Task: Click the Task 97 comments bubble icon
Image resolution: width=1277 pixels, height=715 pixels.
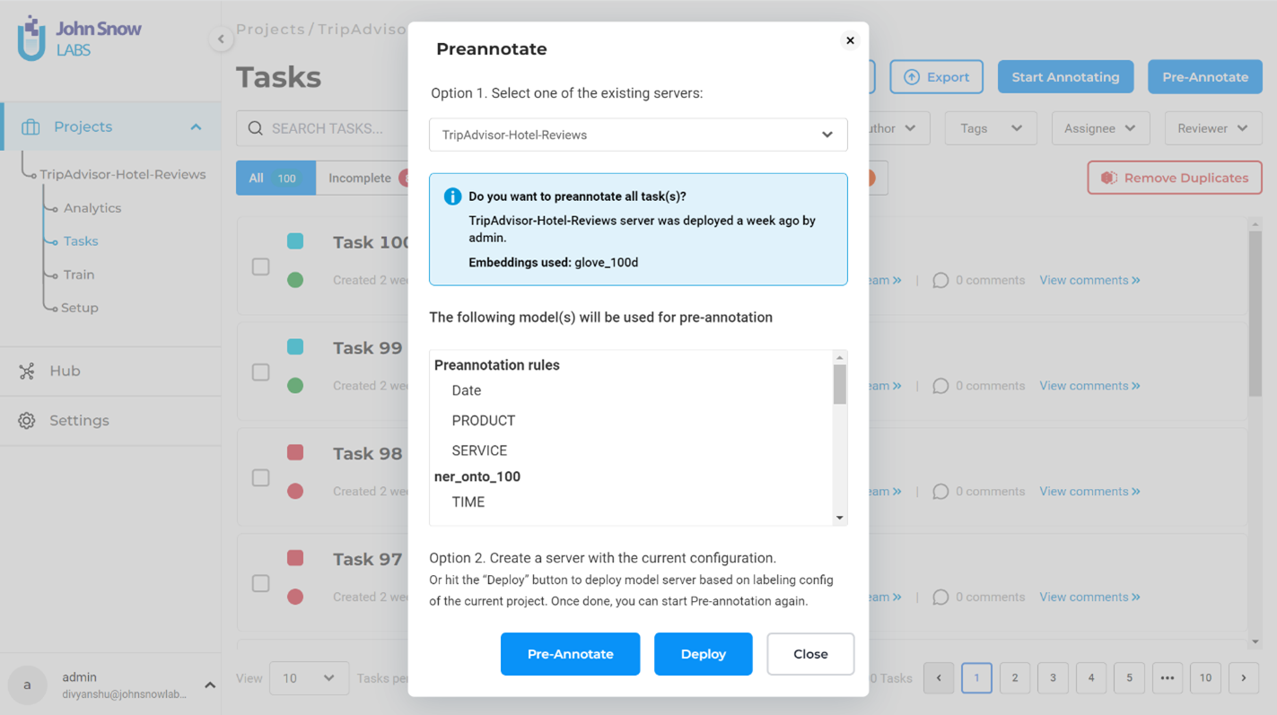Action: tap(940, 597)
